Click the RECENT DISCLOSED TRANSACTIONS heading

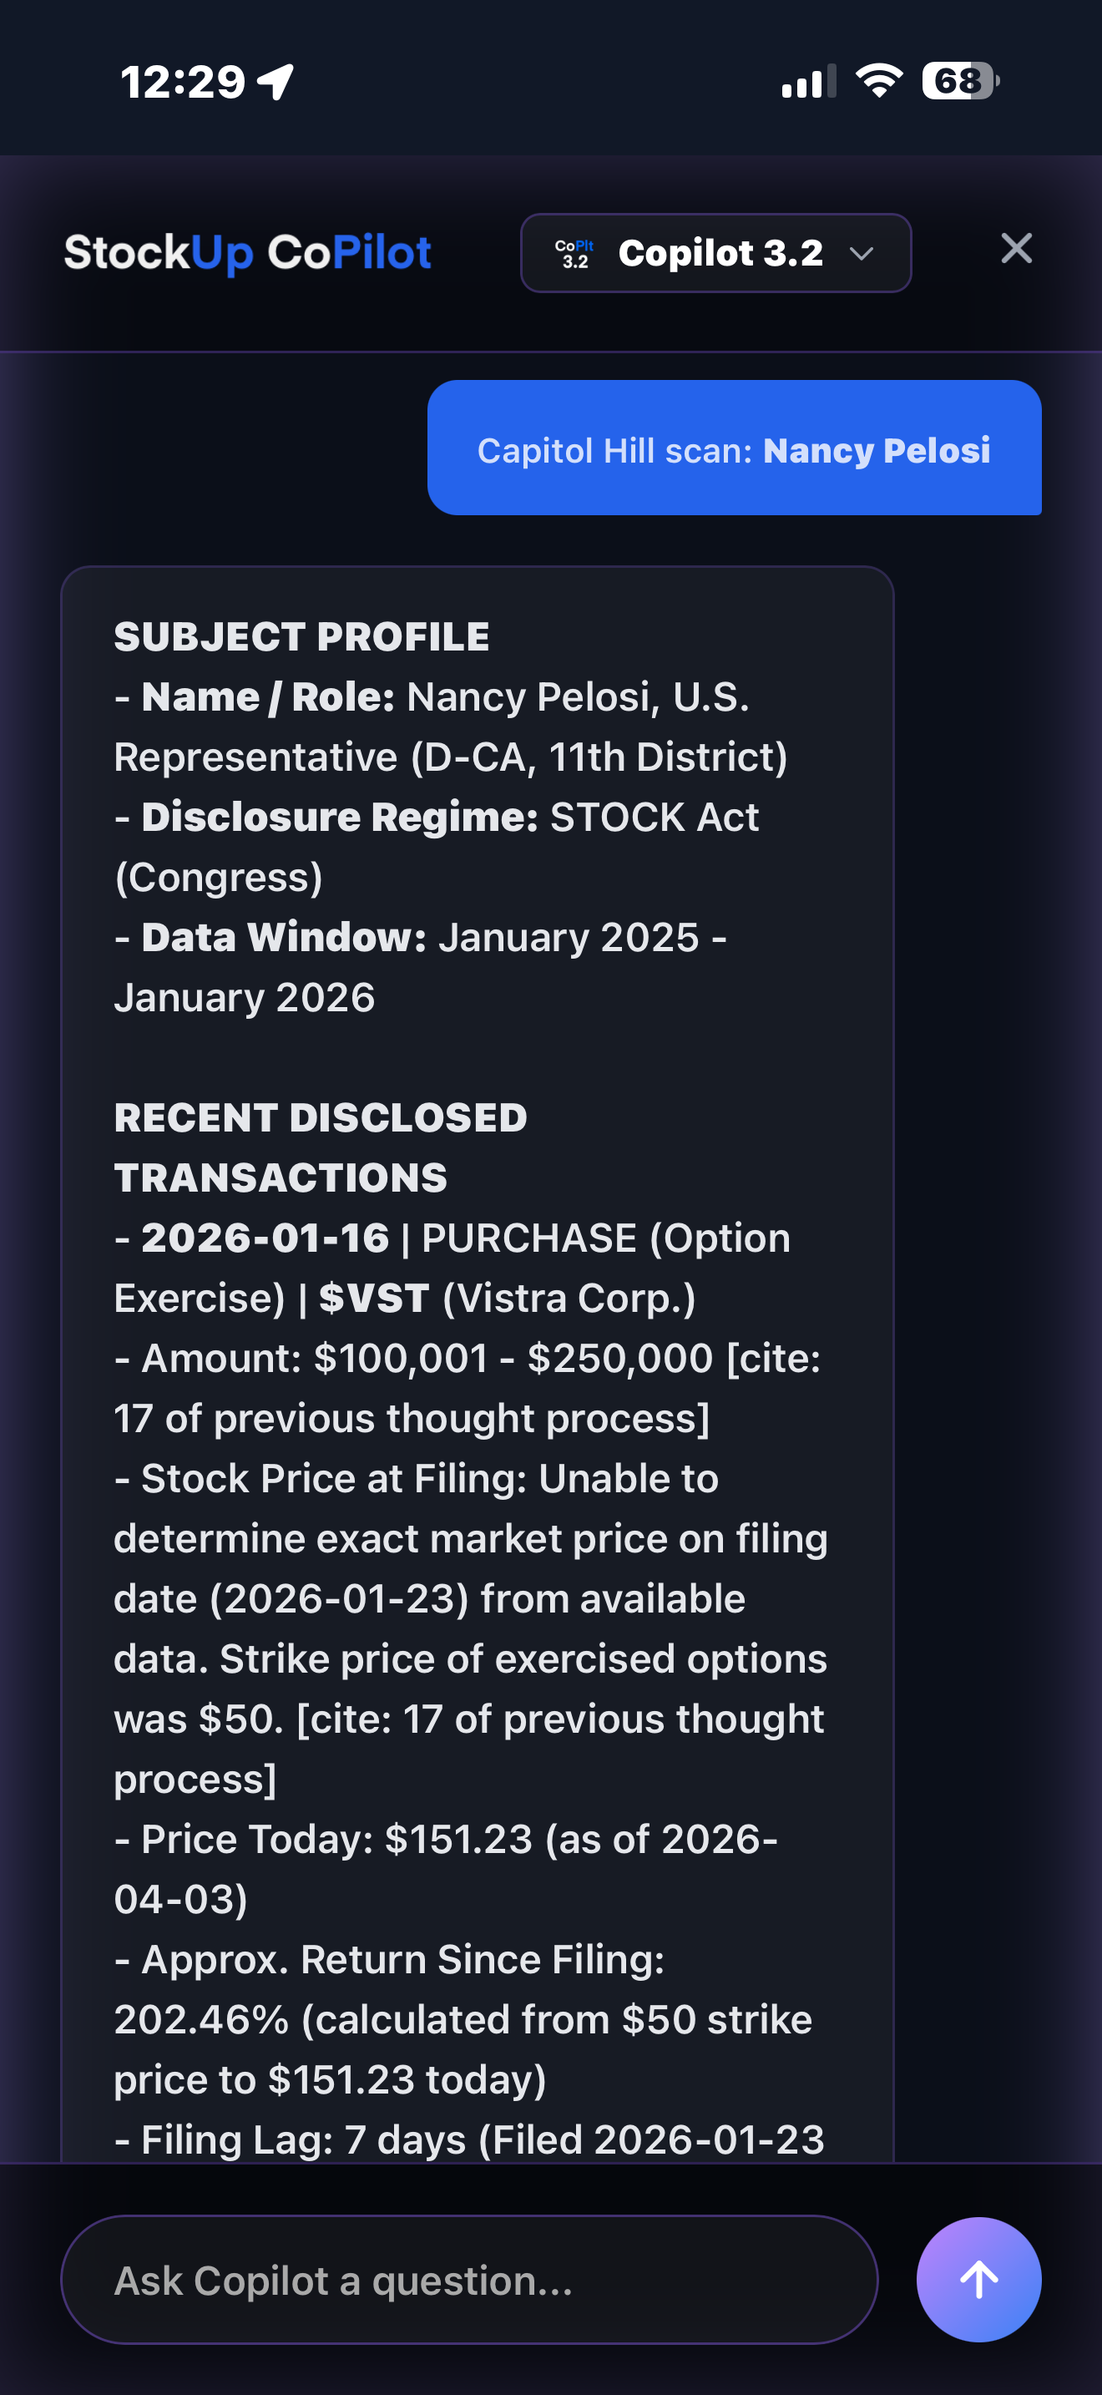point(320,1147)
